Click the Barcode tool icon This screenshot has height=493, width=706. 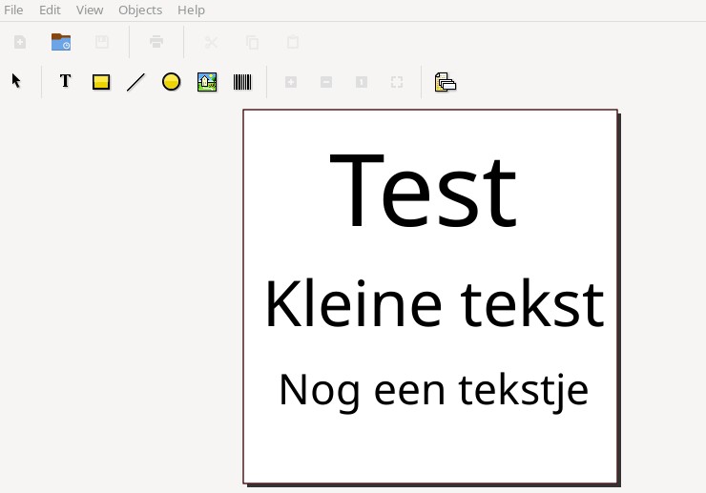pos(242,82)
